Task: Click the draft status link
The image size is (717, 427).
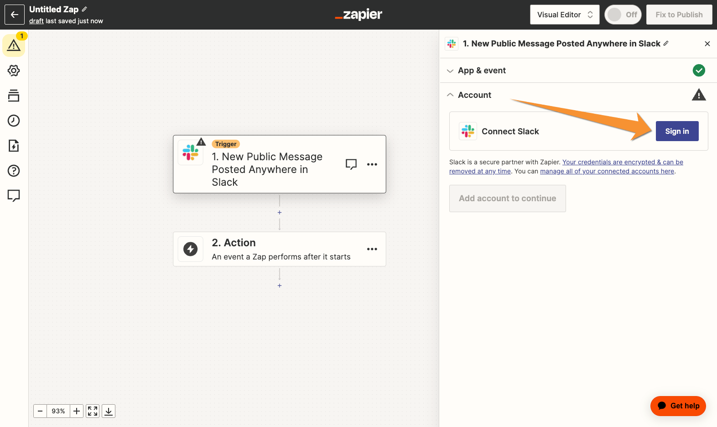Action: (36, 21)
